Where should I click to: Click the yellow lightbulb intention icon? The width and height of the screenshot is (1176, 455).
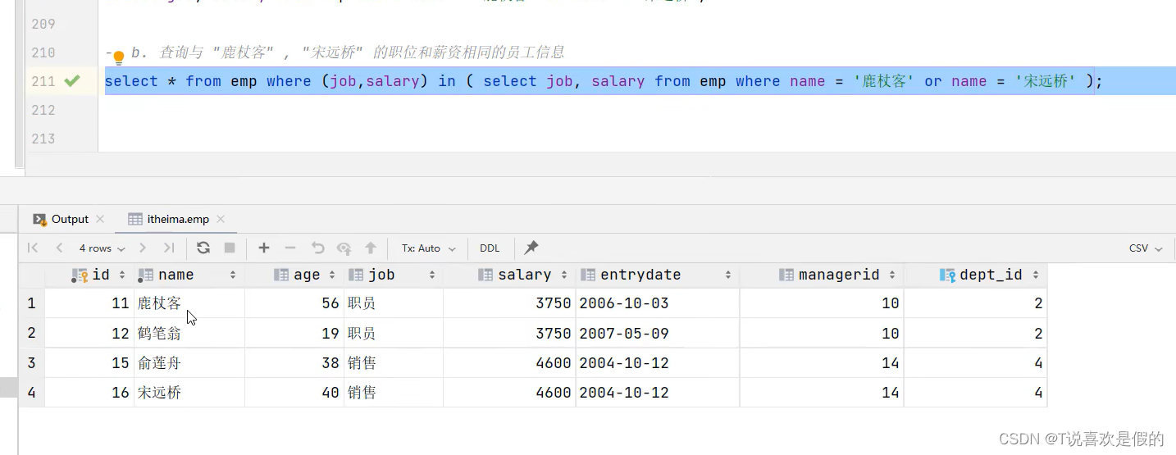pos(118,57)
